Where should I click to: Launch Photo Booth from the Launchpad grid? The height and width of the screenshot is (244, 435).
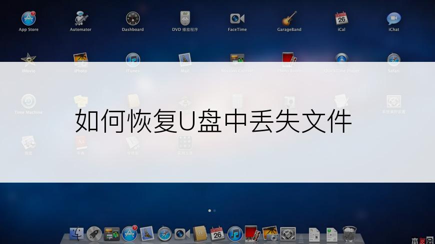point(289,60)
